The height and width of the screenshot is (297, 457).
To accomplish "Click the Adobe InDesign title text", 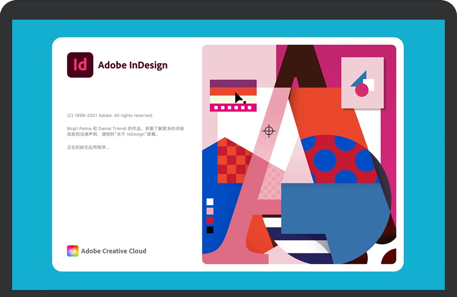I will point(133,65).
